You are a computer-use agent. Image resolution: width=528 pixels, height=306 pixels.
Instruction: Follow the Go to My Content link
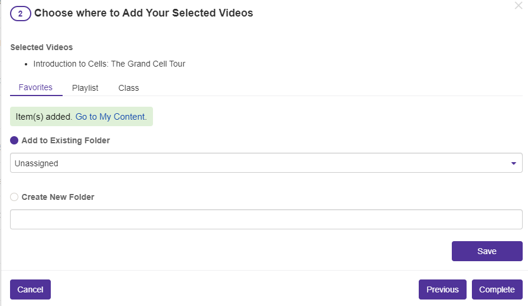click(x=111, y=117)
